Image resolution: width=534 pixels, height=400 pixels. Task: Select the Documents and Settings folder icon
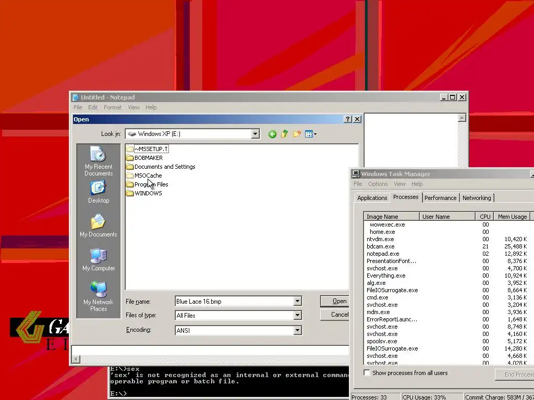pyautogui.click(x=130, y=167)
